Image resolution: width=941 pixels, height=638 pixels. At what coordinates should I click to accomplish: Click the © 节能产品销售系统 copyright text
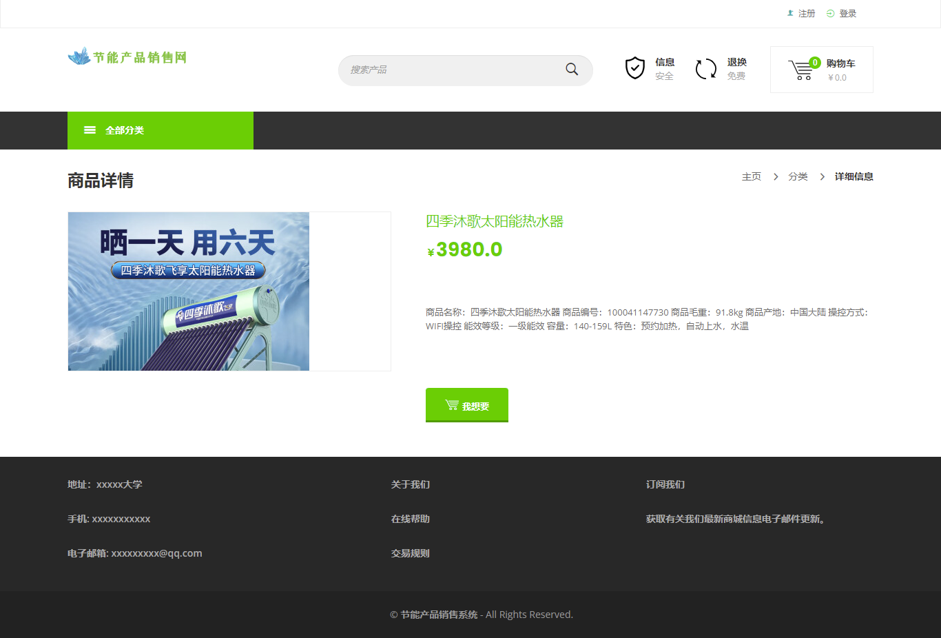click(482, 615)
